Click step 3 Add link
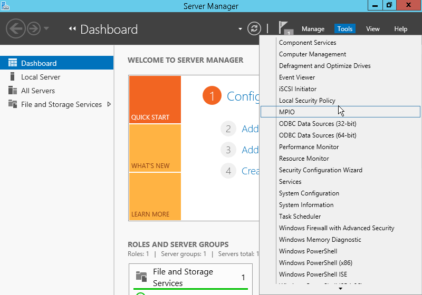This screenshot has width=422, height=295. pyautogui.click(x=250, y=150)
